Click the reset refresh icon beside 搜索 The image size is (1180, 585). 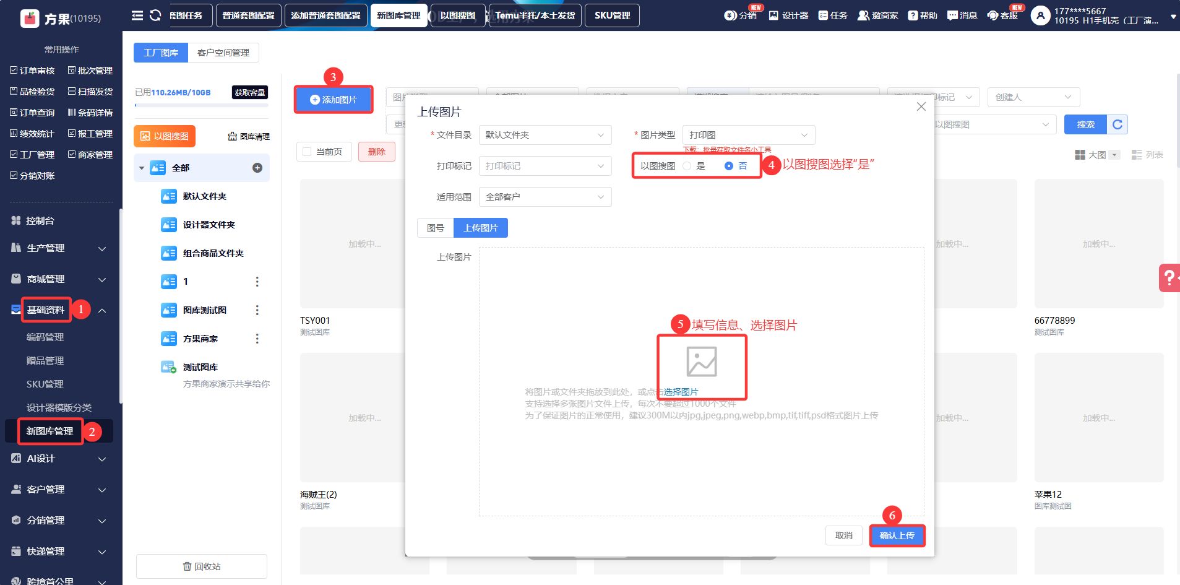tap(1118, 124)
